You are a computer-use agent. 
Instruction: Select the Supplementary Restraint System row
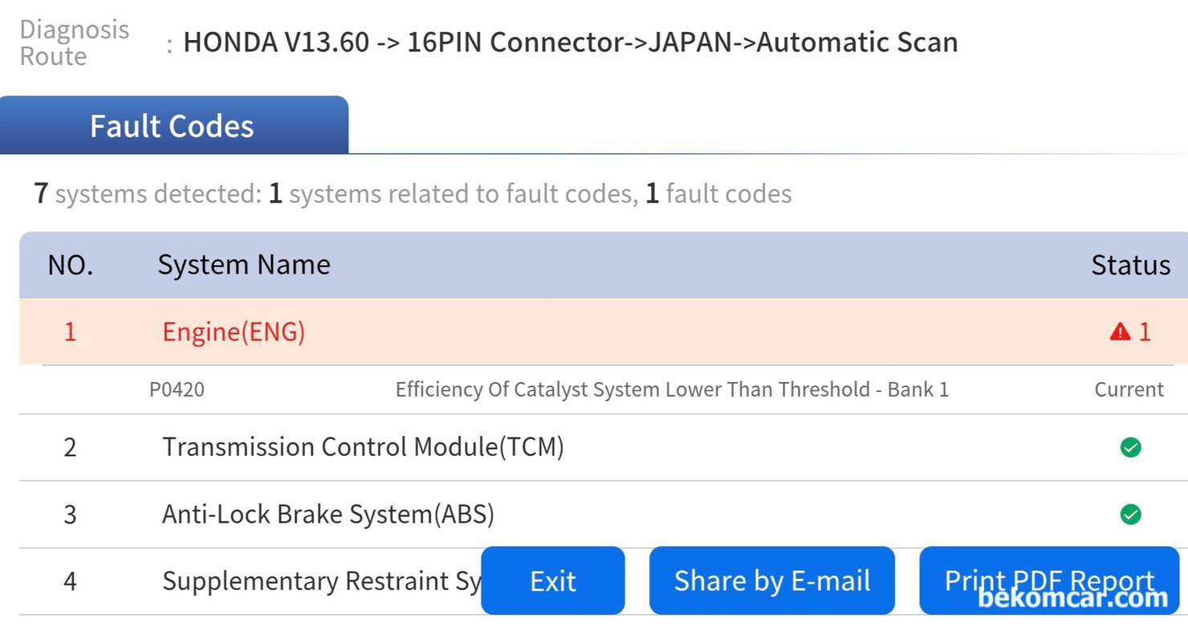(x=321, y=581)
